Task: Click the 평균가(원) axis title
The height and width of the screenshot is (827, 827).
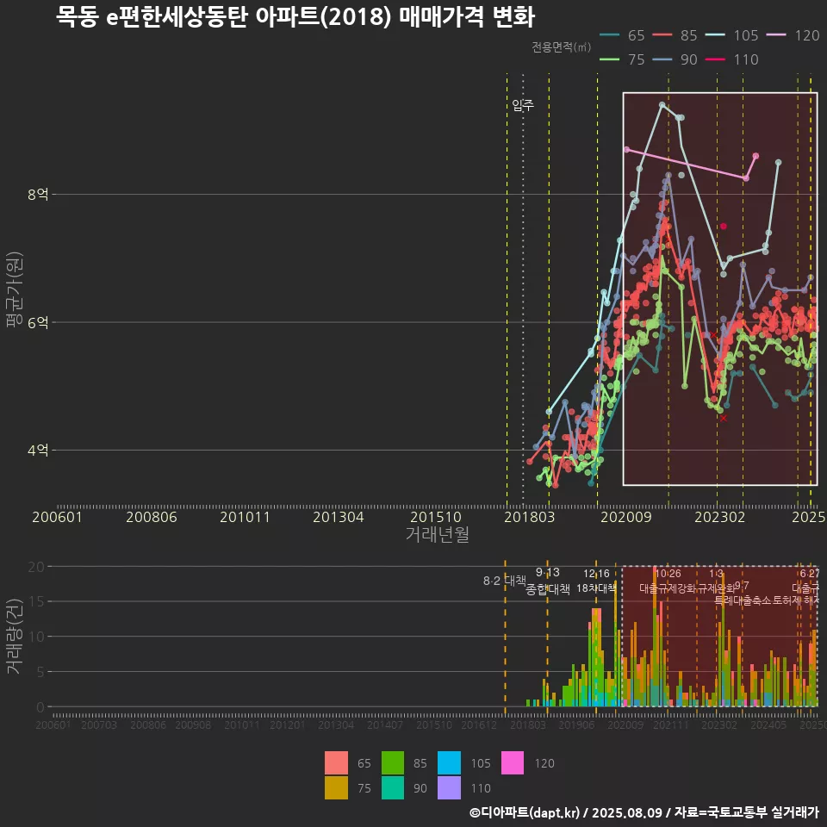Action: tap(14, 289)
